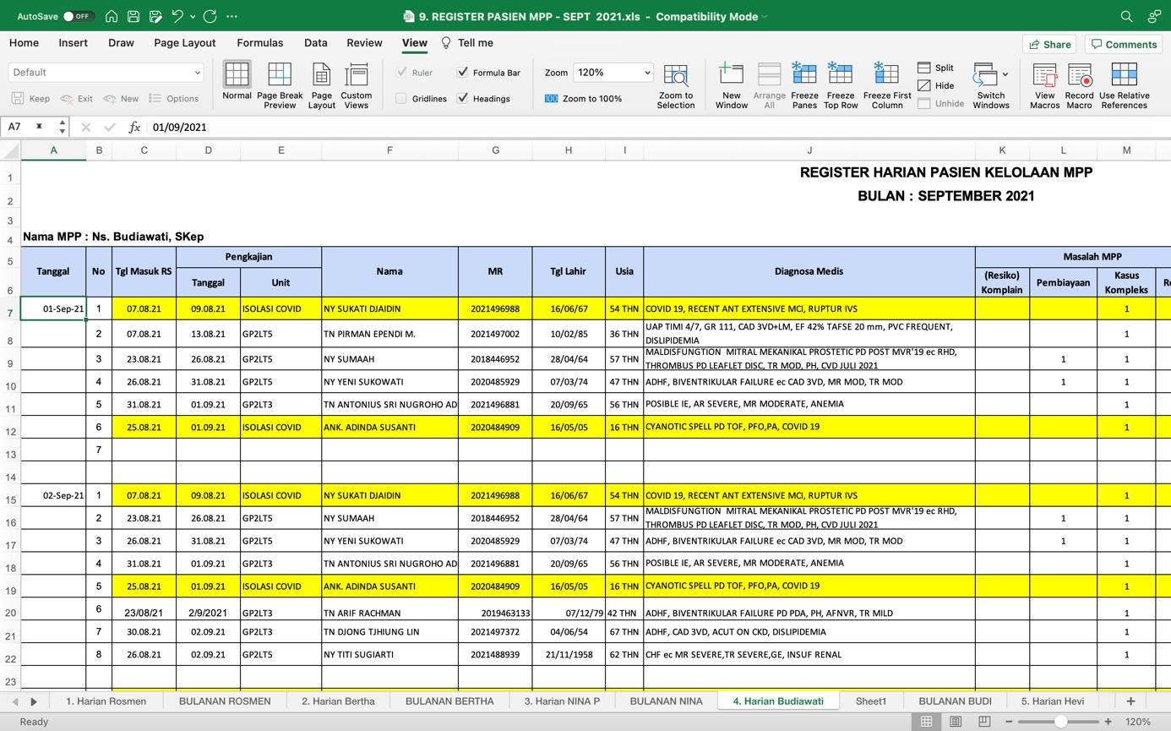
Task: Click Freeze Panes
Action: click(x=804, y=85)
